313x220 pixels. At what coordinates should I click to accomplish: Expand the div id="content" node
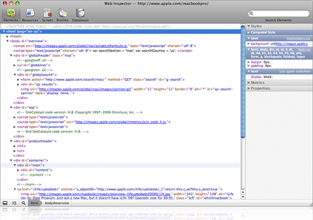pyautogui.click(x=18, y=170)
